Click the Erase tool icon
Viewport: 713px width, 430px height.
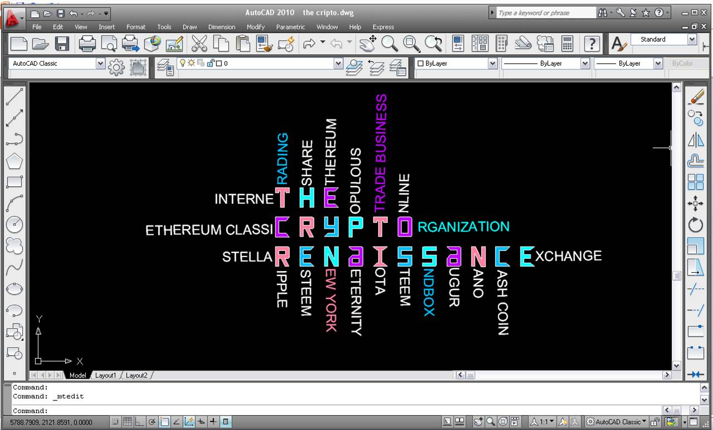[x=696, y=96]
